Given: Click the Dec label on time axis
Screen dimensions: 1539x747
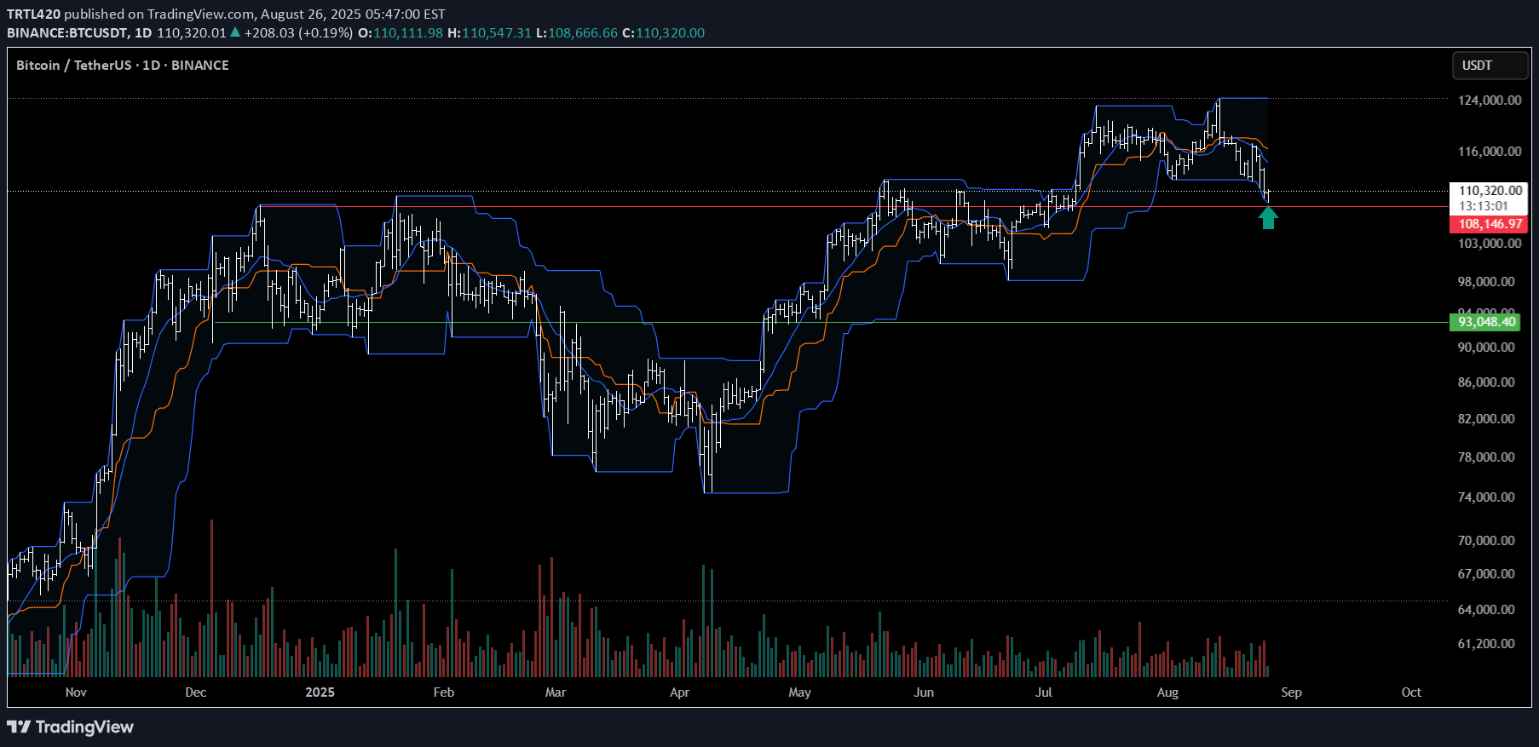Looking at the screenshot, I should (x=196, y=692).
